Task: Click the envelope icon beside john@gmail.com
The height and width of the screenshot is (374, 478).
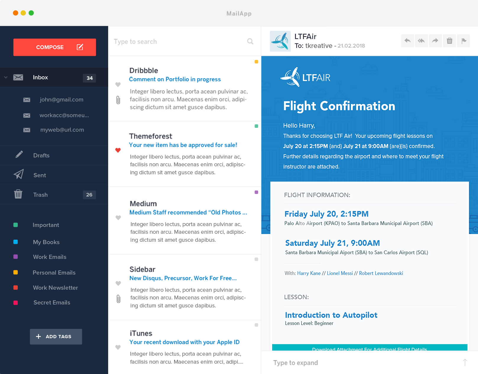Action: tap(27, 100)
